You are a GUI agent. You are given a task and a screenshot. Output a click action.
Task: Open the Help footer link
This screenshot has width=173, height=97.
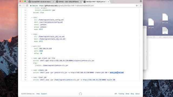(38, 94)
